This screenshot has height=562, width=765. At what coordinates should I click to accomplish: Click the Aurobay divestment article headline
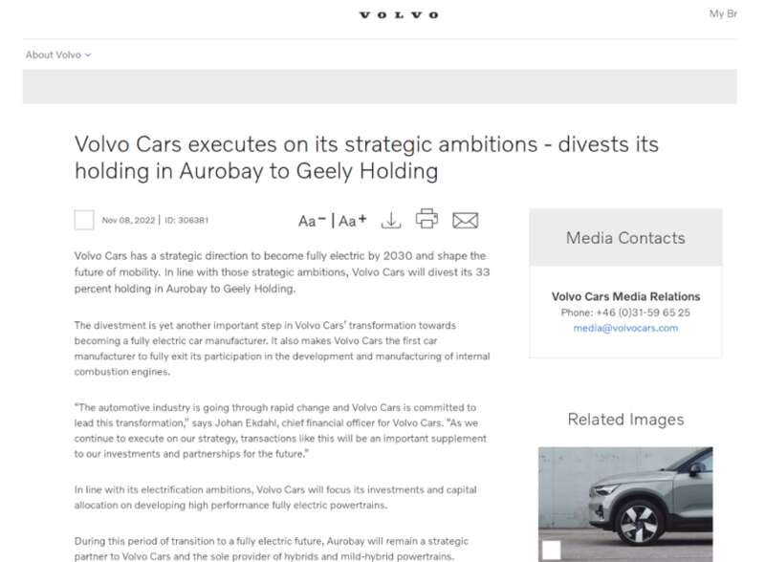(366, 158)
